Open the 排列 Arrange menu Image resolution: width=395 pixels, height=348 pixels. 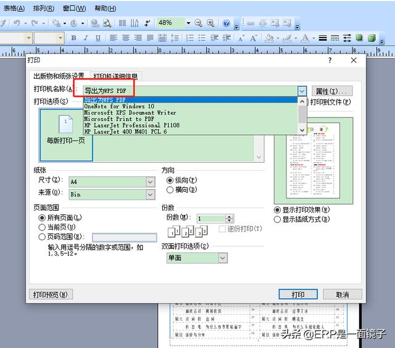coord(44,8)
